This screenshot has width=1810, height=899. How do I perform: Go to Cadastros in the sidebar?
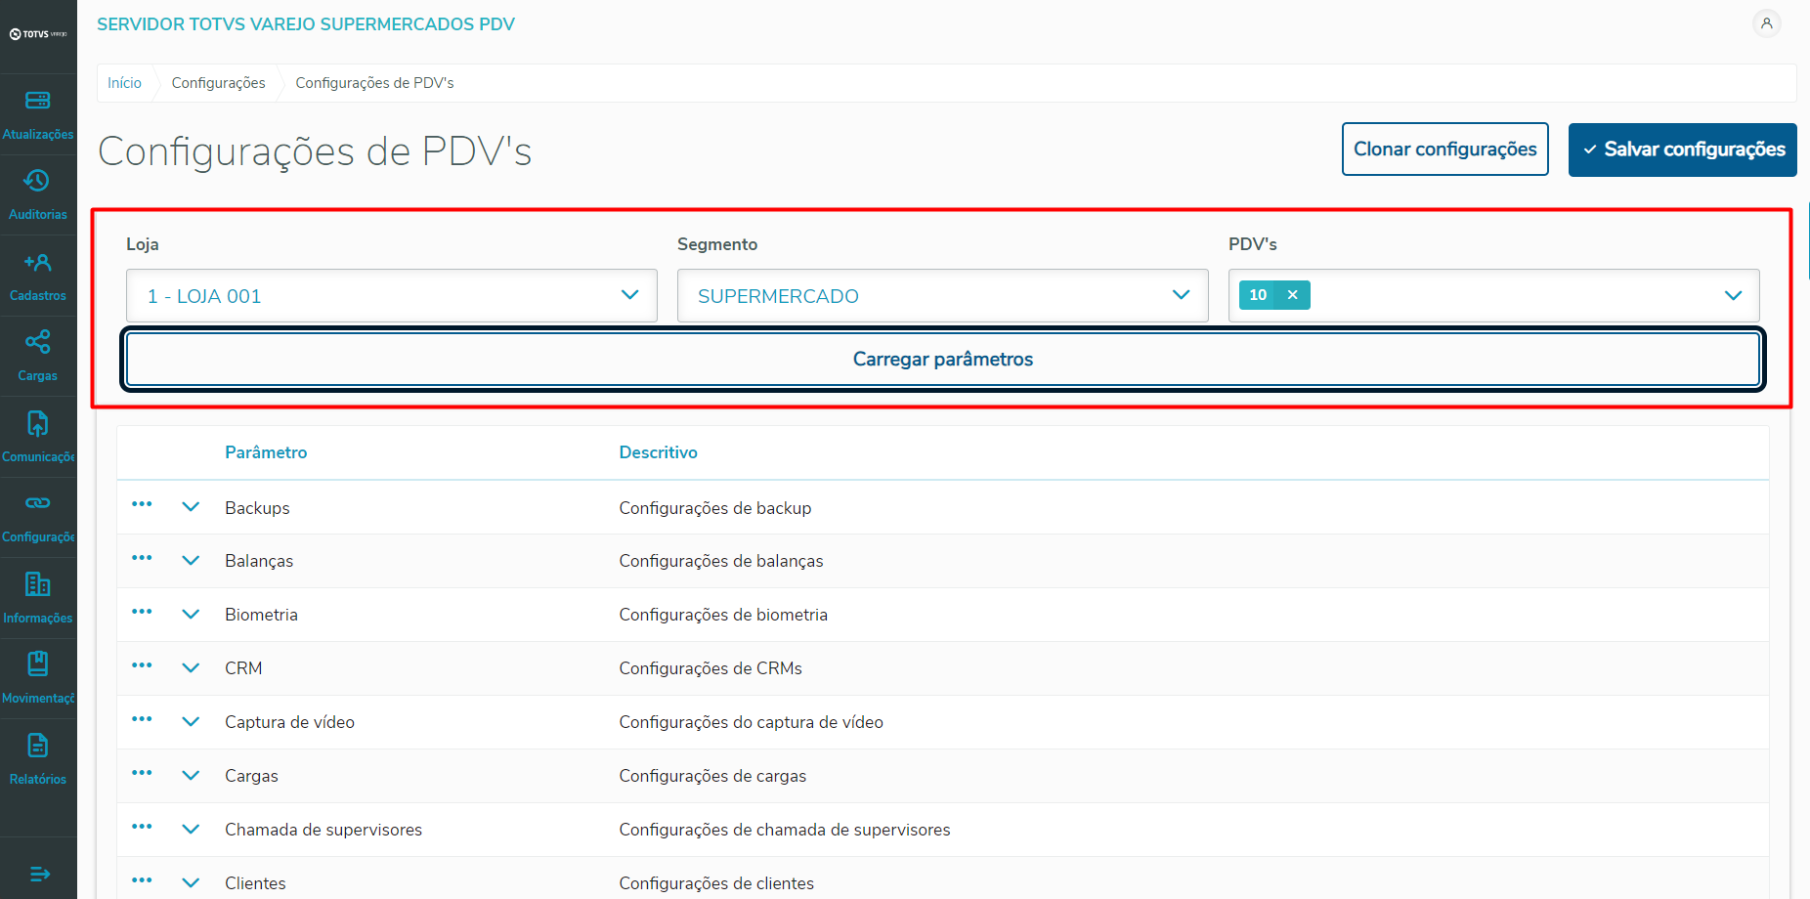tap(38, 277)
